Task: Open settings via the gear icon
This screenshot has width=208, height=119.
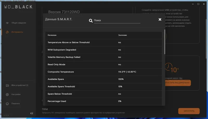Action: pyautogui.click(x=7, y=94)
